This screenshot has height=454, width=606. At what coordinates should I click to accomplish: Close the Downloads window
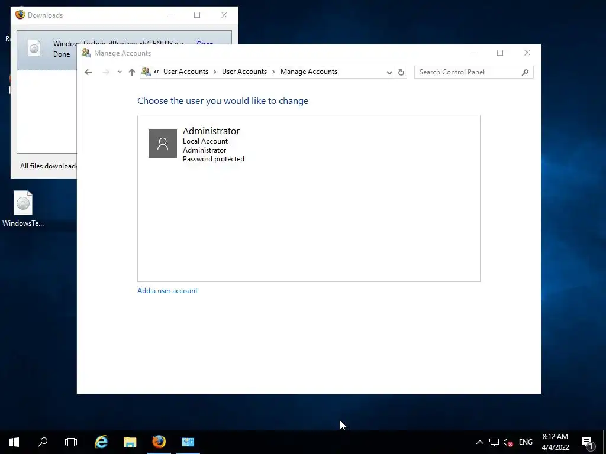click(x=224, y=15)
